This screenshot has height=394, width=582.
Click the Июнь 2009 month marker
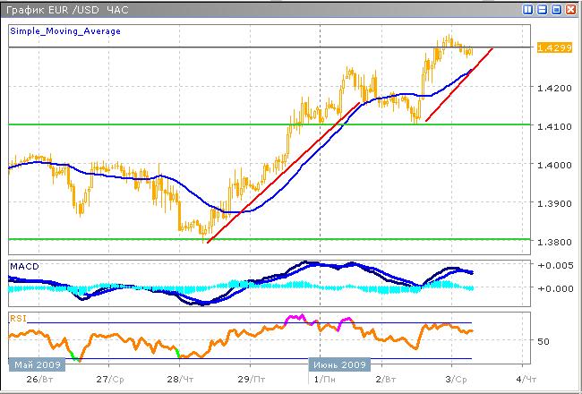tap(340, 365)
